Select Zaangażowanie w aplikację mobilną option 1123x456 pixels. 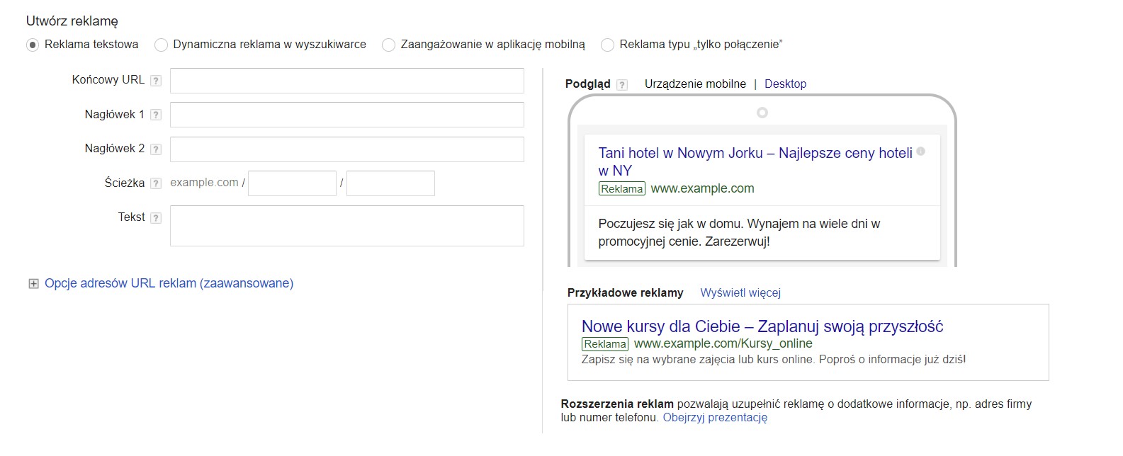(388, 45)
